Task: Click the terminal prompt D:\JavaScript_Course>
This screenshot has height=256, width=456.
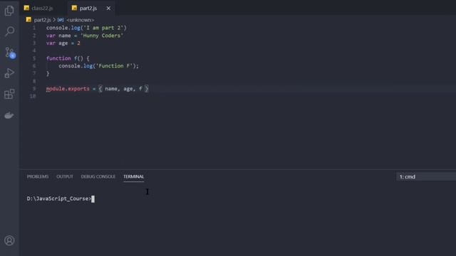Action: [x=59, y=198]
